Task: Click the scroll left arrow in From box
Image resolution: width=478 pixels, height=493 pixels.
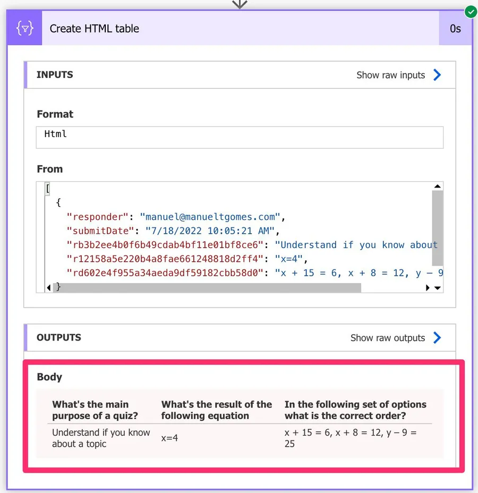Action: pos(49,288)
